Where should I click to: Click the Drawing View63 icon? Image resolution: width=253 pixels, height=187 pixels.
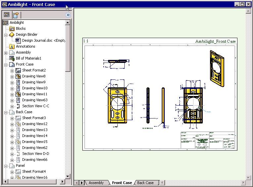(18, 100)
